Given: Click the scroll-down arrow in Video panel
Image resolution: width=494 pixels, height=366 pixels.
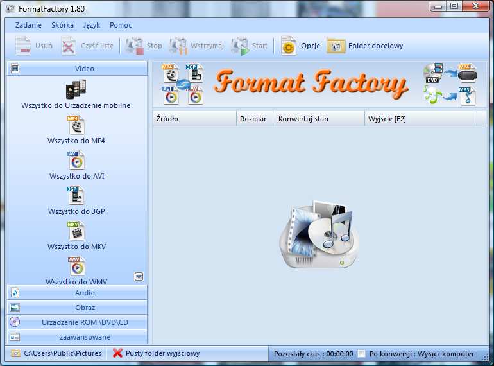Looking at the screenshot, I should pyautogui.click(x=139, y=277).
